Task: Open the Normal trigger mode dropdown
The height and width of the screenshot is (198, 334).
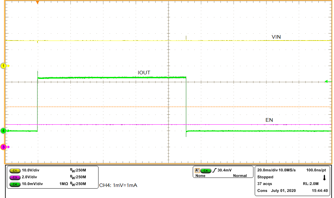Action: point(240,176)
